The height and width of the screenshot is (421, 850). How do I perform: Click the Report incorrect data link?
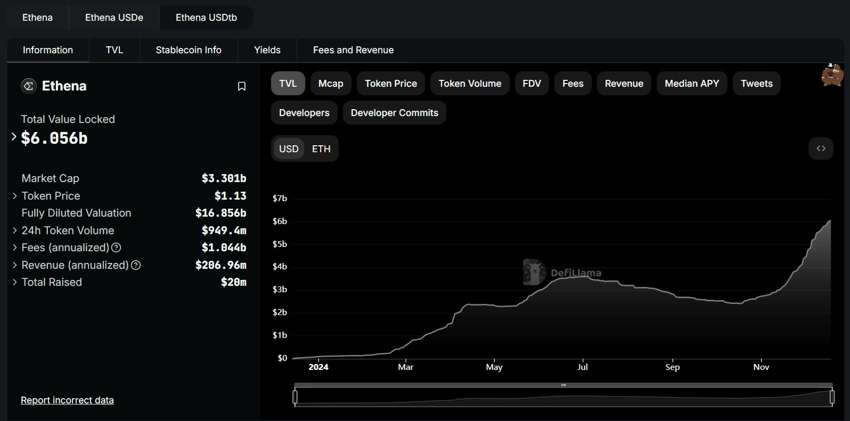pos(67,400)
